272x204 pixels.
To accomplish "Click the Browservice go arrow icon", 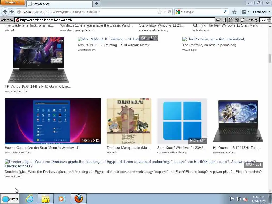I will click(218, 20).
